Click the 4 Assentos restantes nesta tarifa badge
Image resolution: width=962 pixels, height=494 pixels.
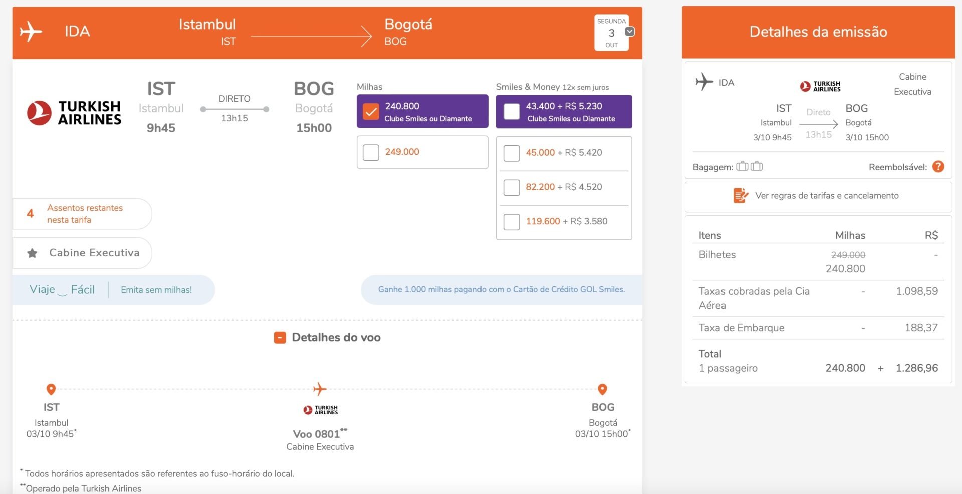click(82, 214)
